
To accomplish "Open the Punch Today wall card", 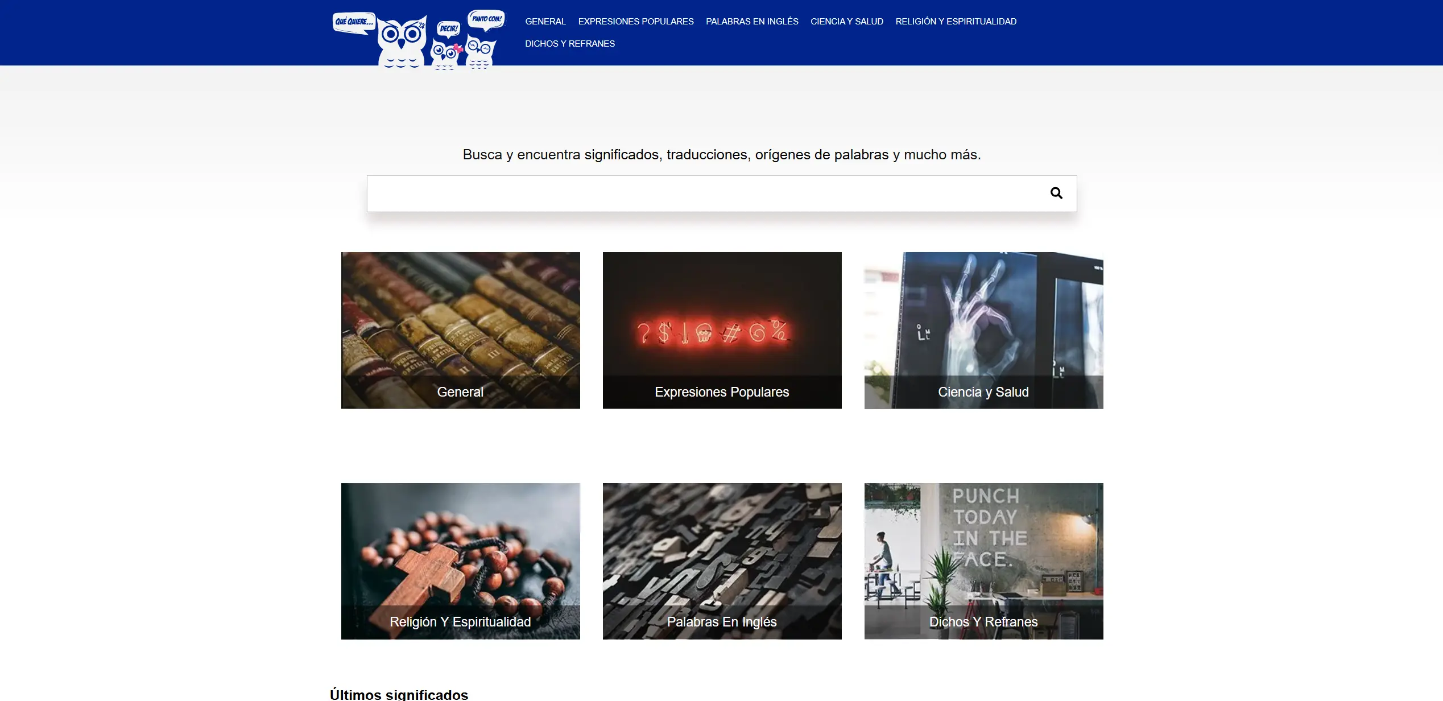I will [983, 546].
